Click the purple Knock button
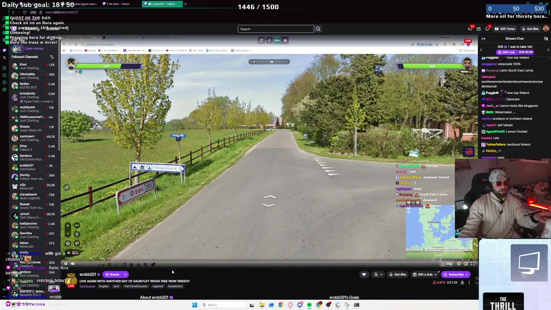Image resolution: width=551 pixels, height=310 pixels. [x=112, y=274]
